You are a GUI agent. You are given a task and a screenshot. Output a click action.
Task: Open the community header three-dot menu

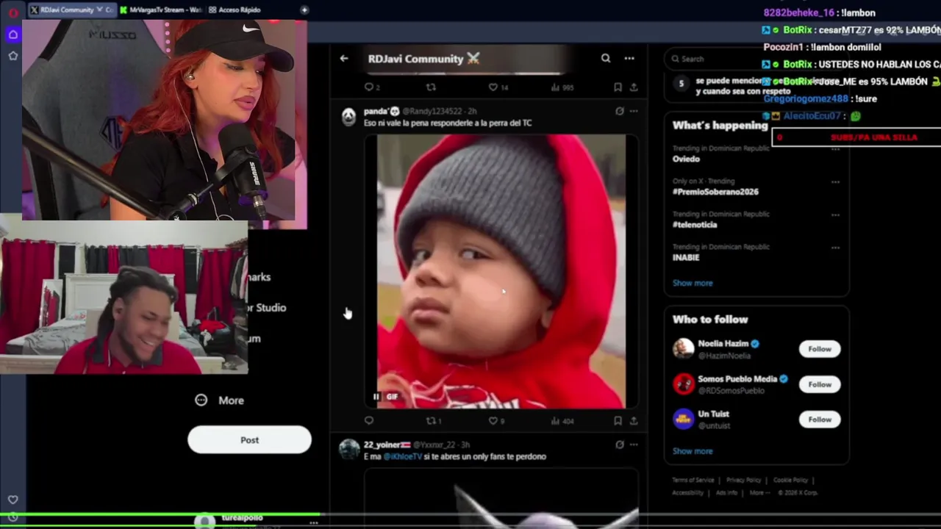click(x=629, y=58)
